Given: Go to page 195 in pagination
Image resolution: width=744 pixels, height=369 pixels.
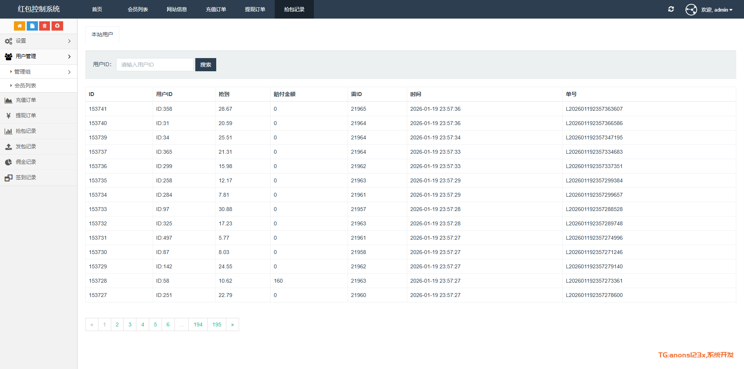Looking at the screenshot, I should [217, 324].
